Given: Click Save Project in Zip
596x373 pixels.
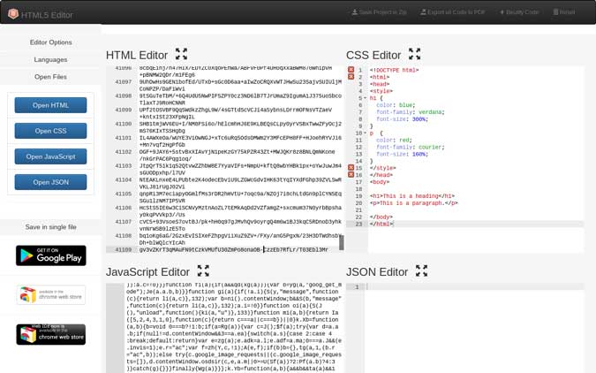Looking at the screenshot, I should pos(379,12).
